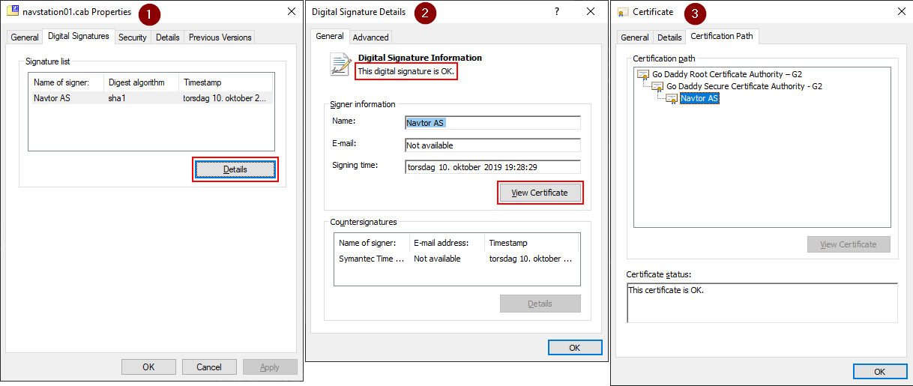
Task: Click OK in Digital Signature Details
Action: 575,348
